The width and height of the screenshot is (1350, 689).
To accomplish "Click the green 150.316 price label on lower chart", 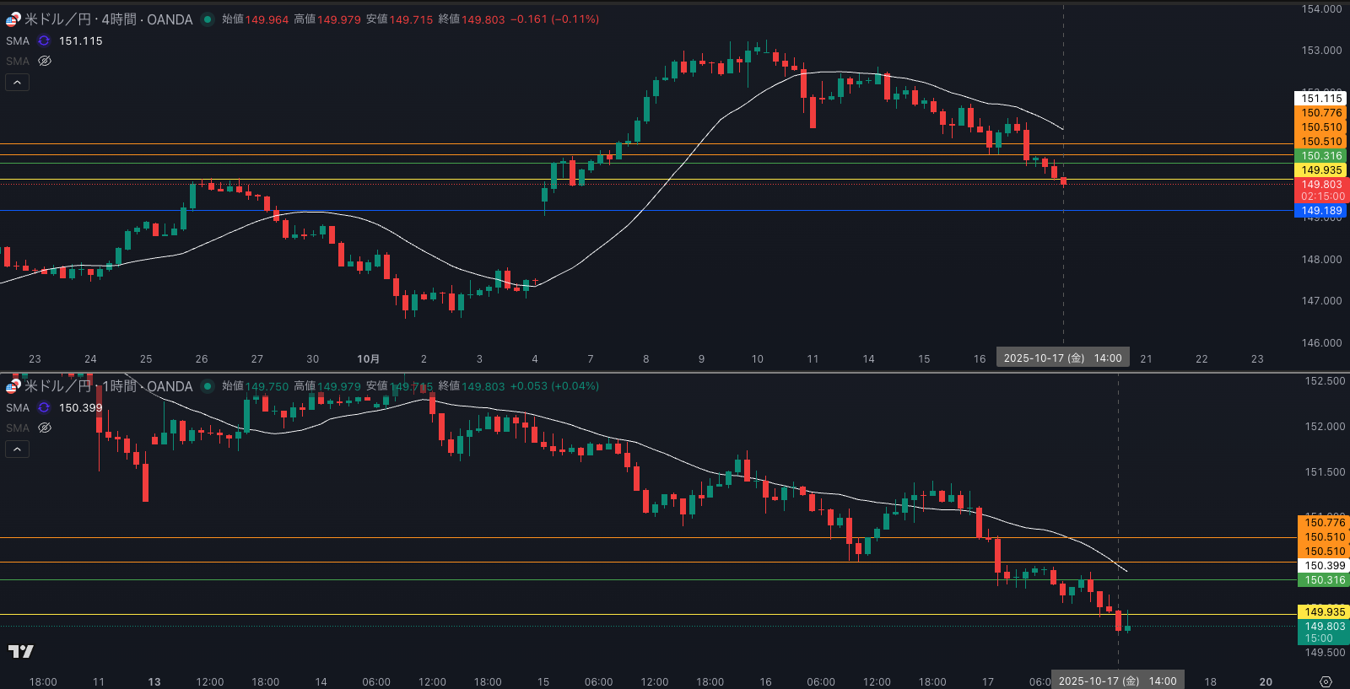I will (x=1323, y=580).
